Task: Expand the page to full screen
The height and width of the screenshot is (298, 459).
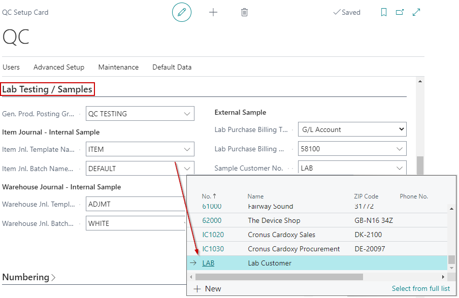Action: click(416, 12)
